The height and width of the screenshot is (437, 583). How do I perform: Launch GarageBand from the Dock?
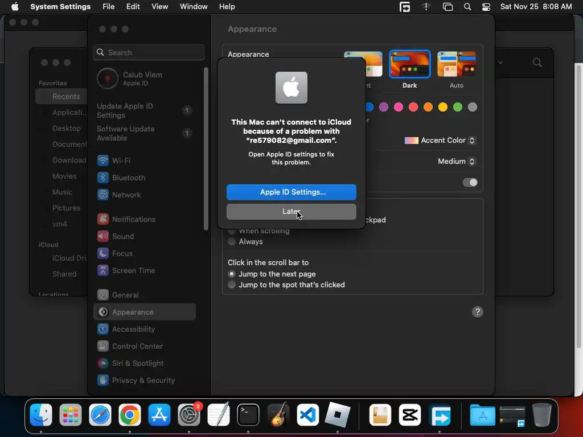coord(278,415)
